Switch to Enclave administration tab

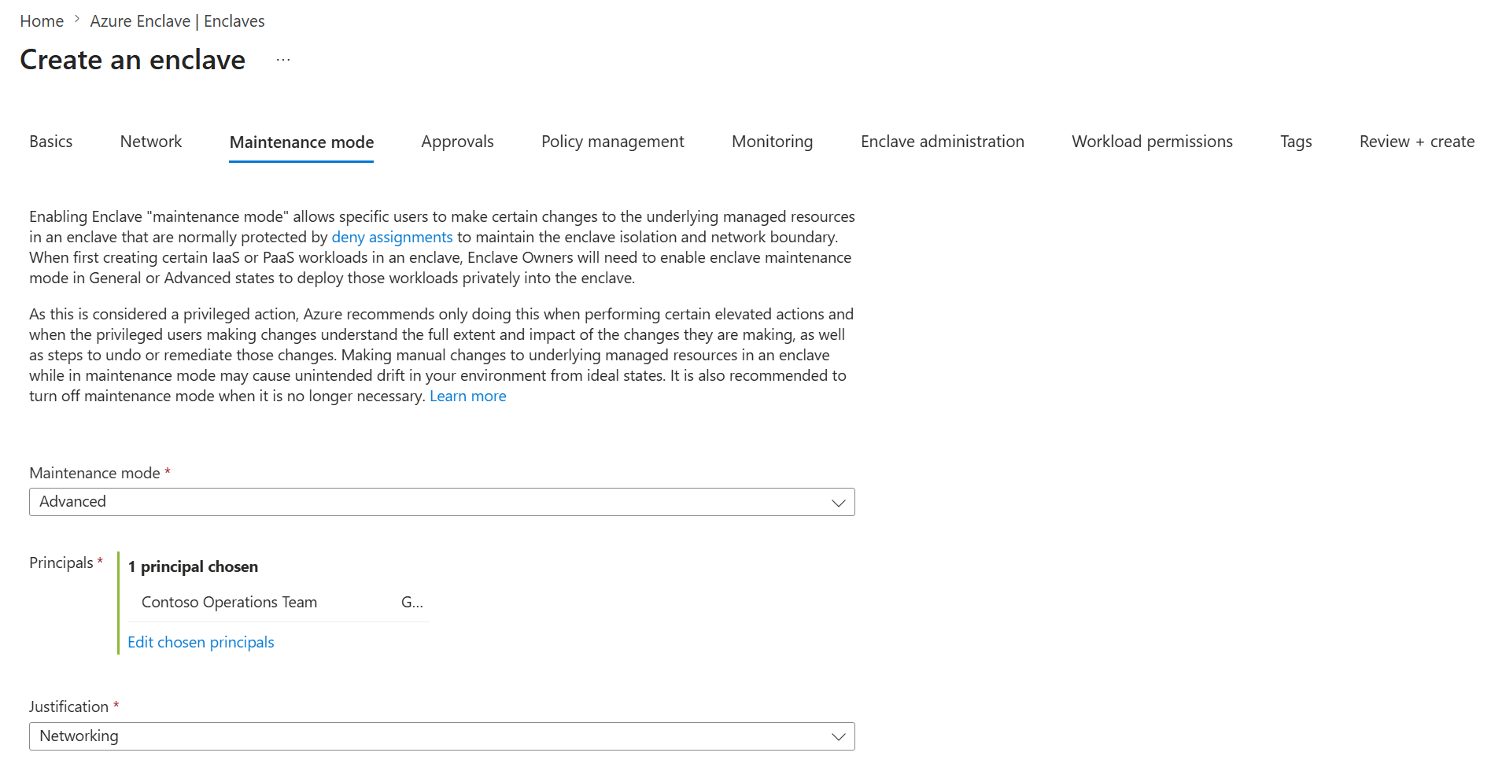point(943,142)
